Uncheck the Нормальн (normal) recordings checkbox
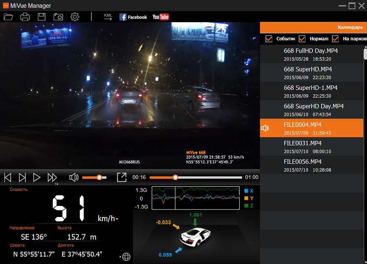Image resolution: width=367 pixels, height=264 pixels. coord(302,39)
